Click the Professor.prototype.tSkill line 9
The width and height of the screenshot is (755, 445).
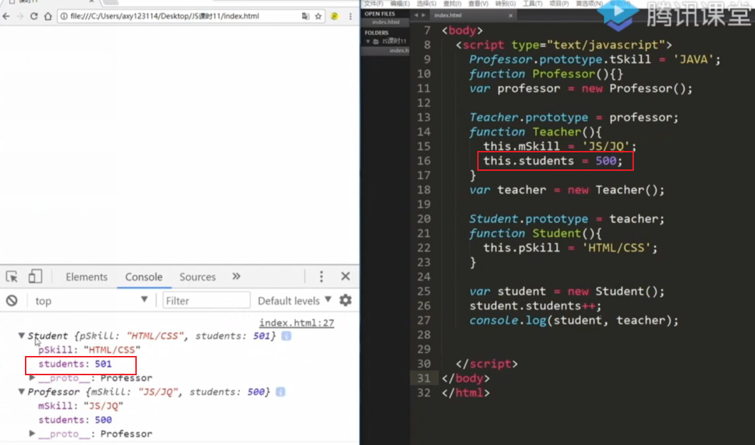(x=595, y=59)
